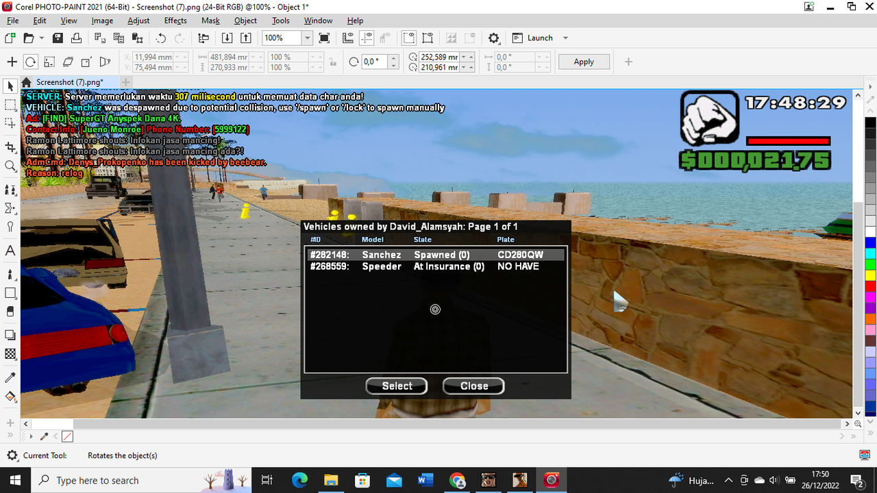Open Chrome from the taskbar

[457, 480]
